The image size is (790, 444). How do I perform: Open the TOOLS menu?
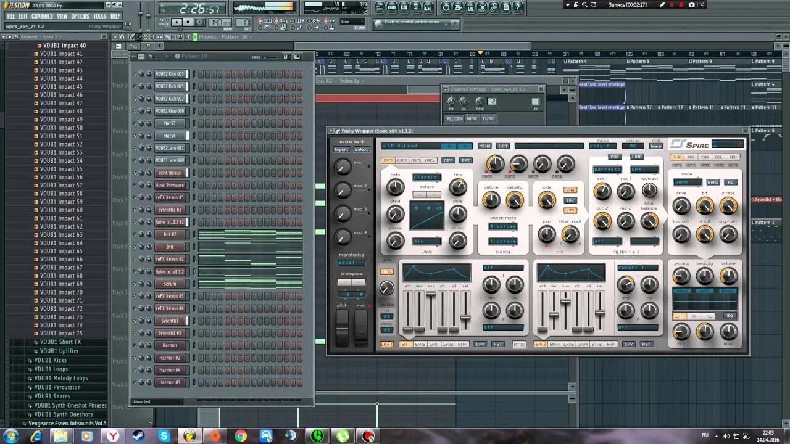[x=100, y=16]
